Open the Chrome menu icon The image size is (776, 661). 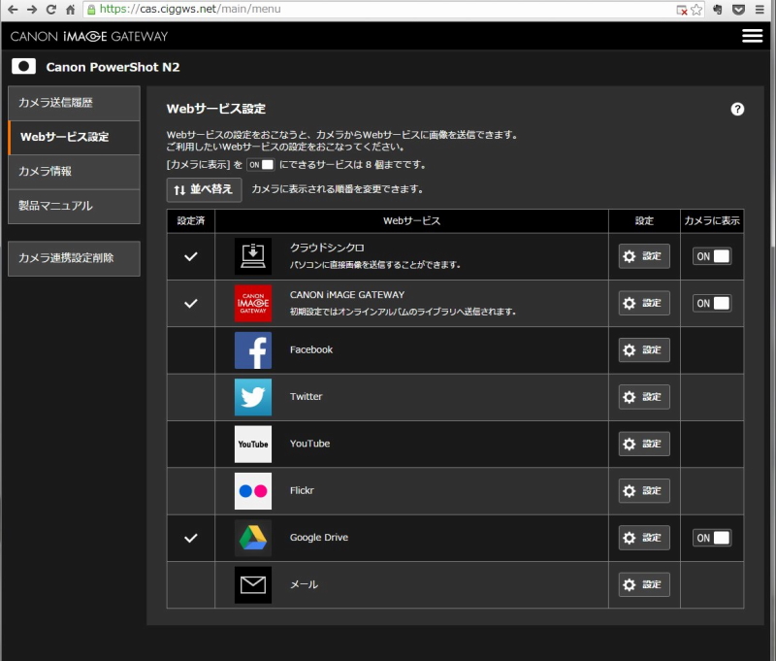pos(760,9)
